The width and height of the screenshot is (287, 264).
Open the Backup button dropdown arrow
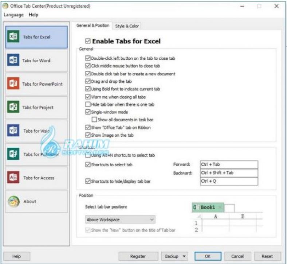coord(184,256)
